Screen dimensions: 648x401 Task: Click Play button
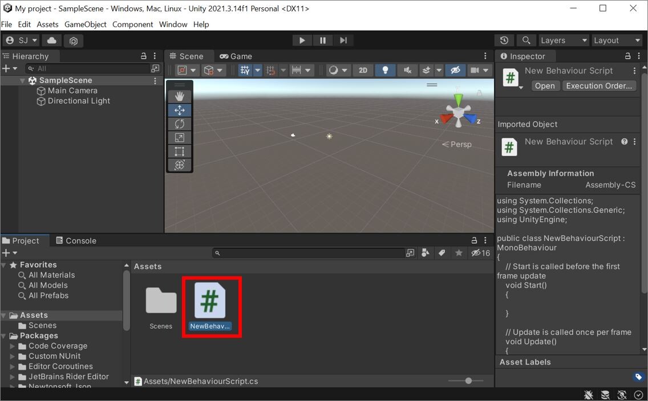[302, 40]
